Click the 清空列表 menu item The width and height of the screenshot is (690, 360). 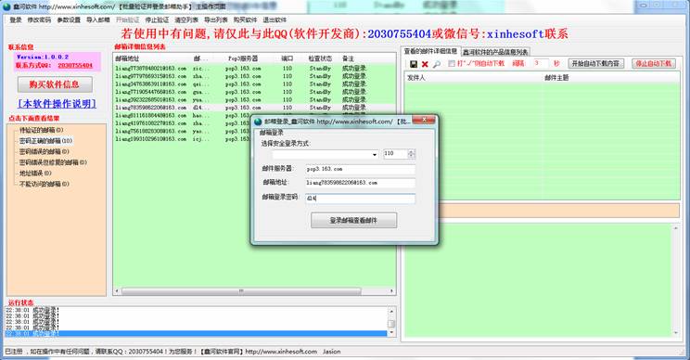(x=186, y=19)
